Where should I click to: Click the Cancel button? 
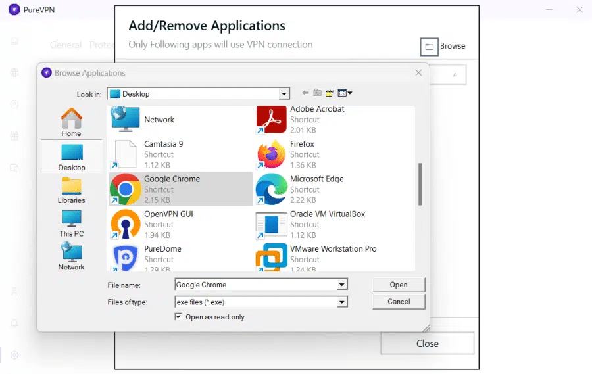pos(399,302)
